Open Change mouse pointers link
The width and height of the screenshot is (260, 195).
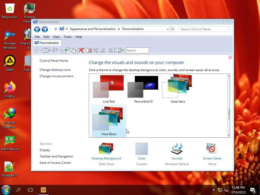coord(56,76)
